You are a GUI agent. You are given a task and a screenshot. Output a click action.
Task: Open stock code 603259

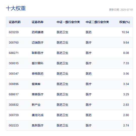click(14, 32)
